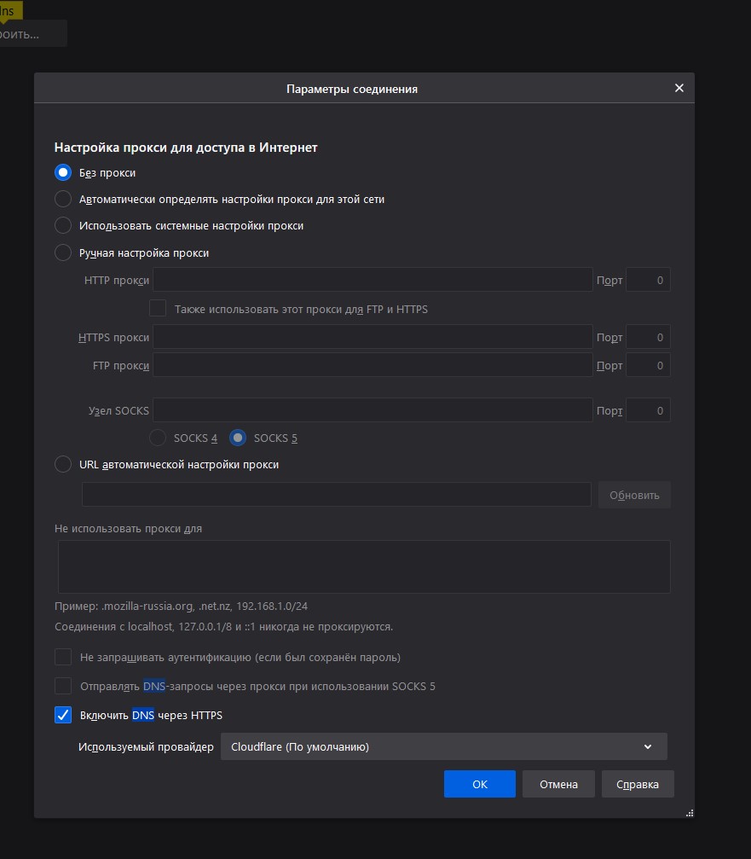This screenshot has width=751, height=859.
Task: Choose the SOCKS 4 radio button
Action: coord(158,438)
